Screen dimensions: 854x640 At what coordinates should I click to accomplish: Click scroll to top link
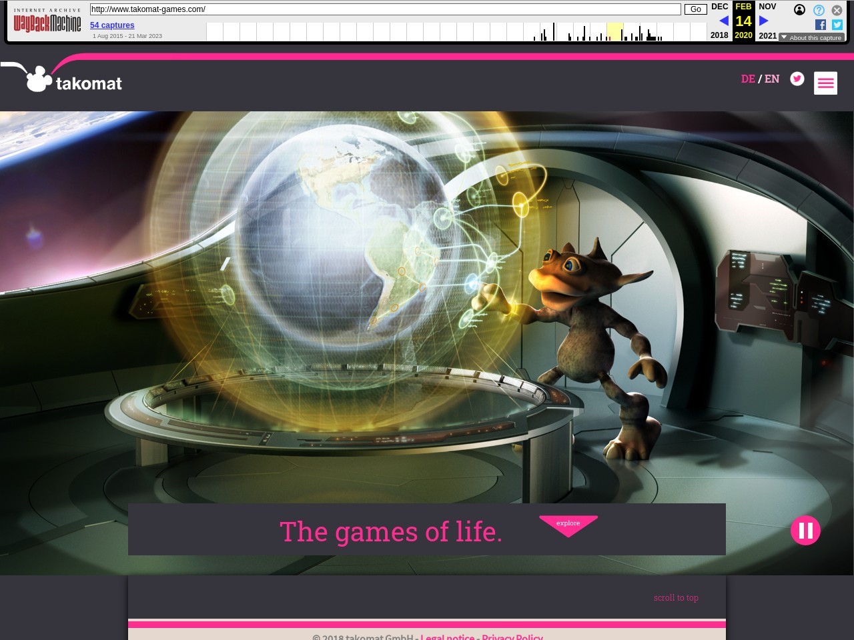pos(676,597)
